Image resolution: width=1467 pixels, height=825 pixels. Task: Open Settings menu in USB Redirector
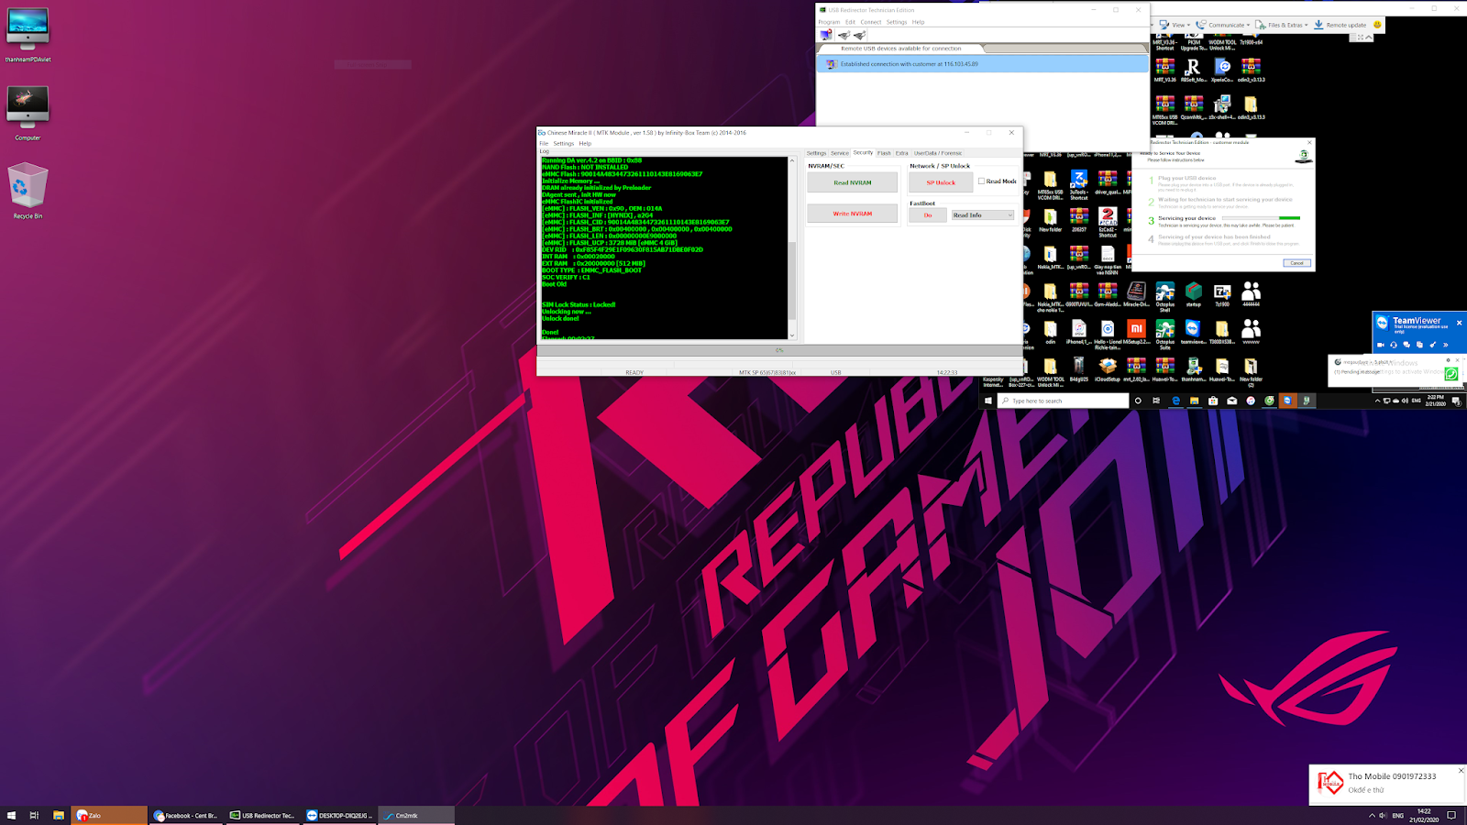(x=897, y=22)
